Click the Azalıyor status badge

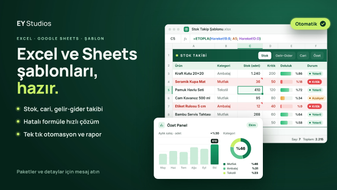(316, 98)
